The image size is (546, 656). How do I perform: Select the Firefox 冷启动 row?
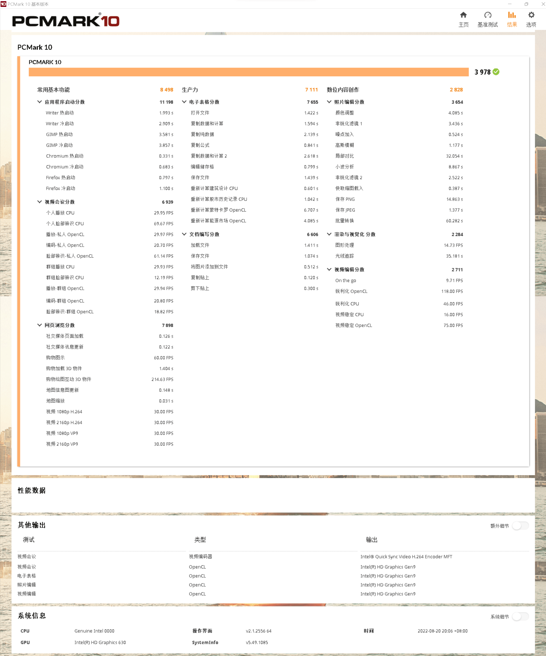coord(109,188)
